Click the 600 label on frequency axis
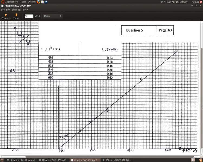 coord(168,150)
